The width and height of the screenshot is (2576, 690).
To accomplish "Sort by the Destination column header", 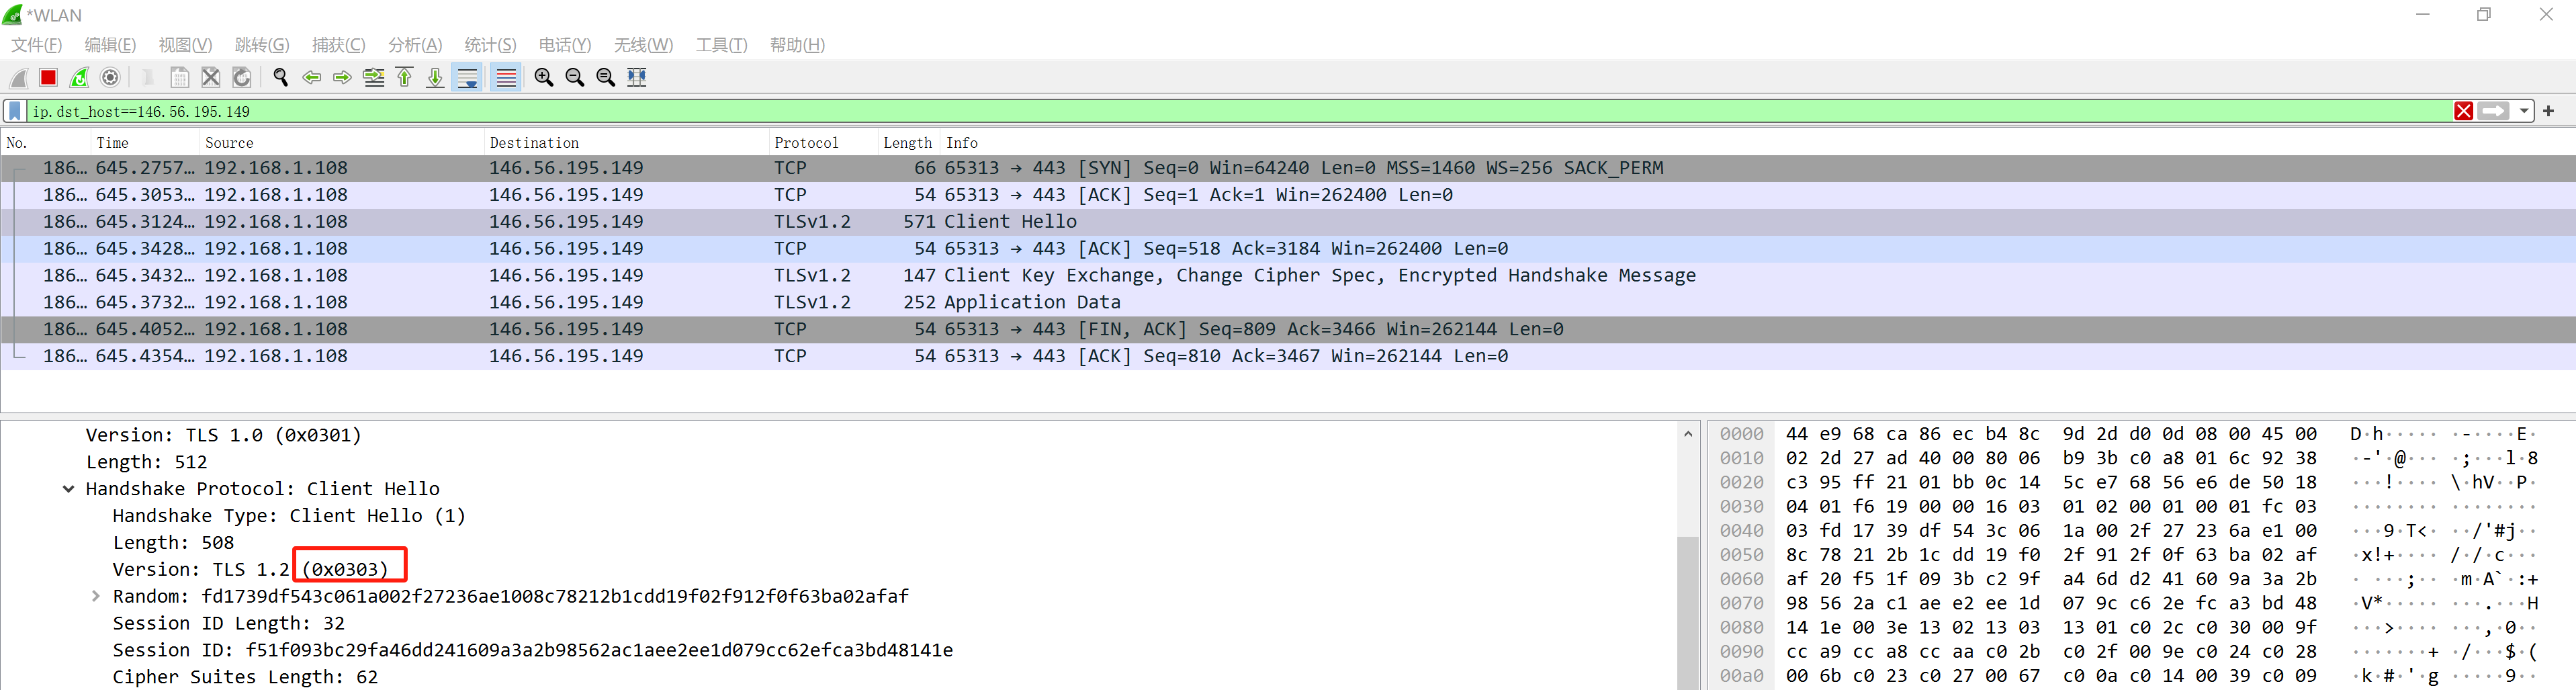I will tap(626, 143).
